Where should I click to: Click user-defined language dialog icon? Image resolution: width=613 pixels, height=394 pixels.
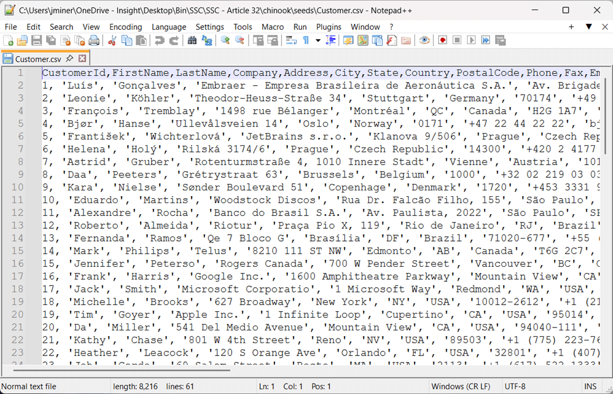pyautogui.click(x=348, y=40)
